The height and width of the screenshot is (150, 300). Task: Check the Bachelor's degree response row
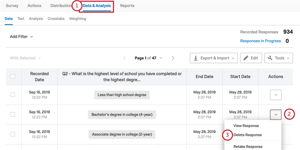pos(13,114)
